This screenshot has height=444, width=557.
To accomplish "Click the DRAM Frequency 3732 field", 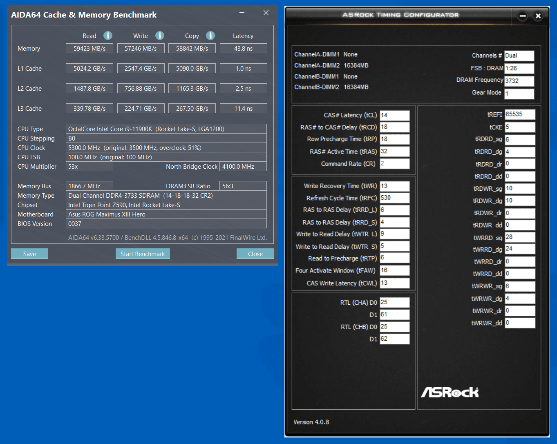I will [x=519, y=81].
